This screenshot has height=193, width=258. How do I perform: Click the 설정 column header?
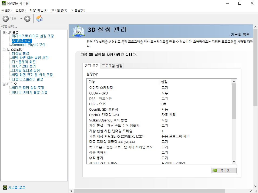coord(196,82)
